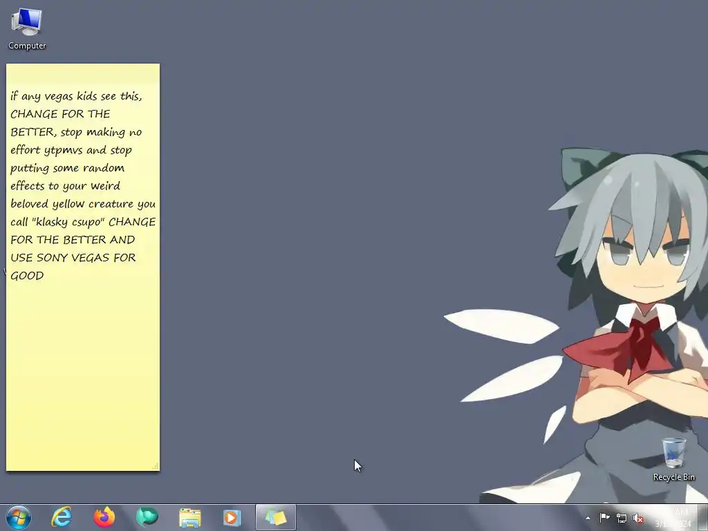Open the Windows Start menu orb
The width and height of the screenshot is (708, 531).
[x=19, y=517]
